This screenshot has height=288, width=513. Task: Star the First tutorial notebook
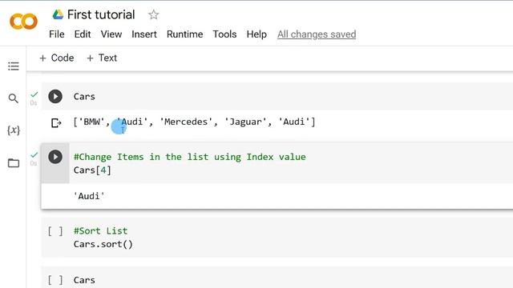click(x=153, y=14)
